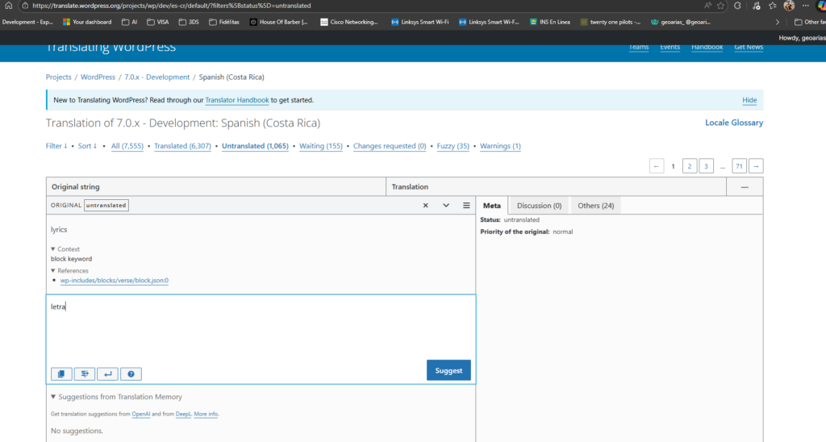Switch to the Others (24) tab
The height and width of the screenshot is (442, 826).
point(595,206)
